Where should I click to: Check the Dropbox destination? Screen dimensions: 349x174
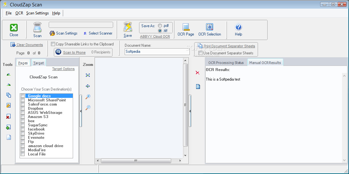[x=23, y=108]
